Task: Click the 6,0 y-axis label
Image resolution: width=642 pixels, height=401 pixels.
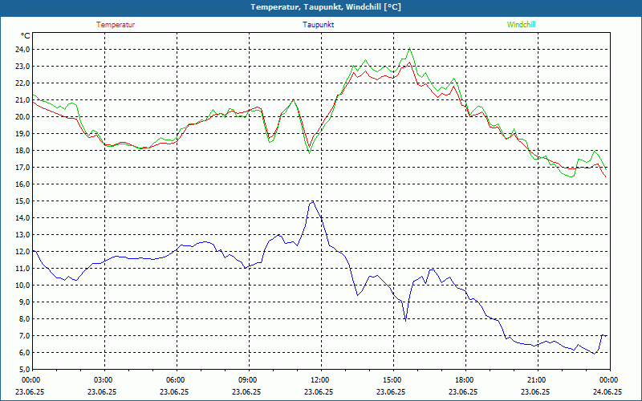Action: click(25, 352)
